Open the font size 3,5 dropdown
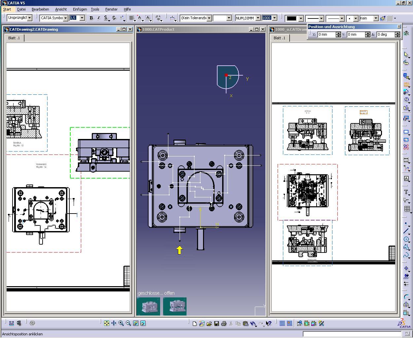Screen dimensions: 413x338 [82, 18]
